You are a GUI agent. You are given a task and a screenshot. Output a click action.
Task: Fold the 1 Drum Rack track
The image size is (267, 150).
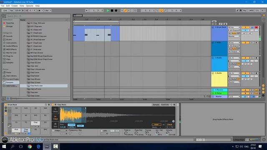pyautogui.click(x=213, y=27)
